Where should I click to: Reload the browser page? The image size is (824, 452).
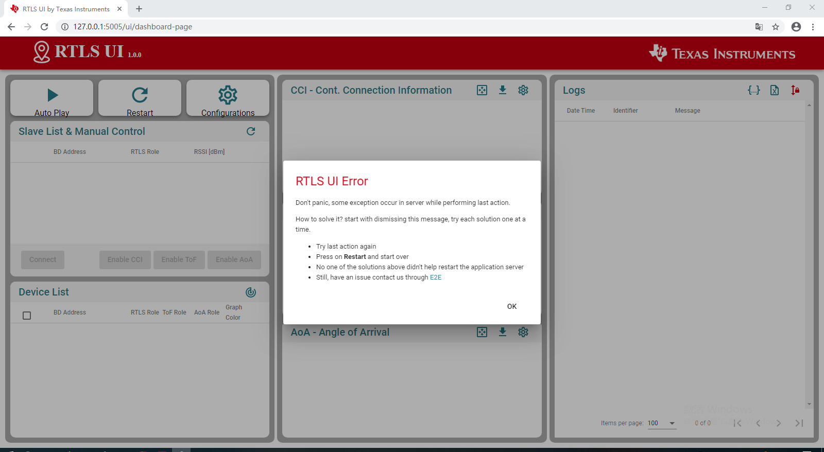tap(44, 27)
